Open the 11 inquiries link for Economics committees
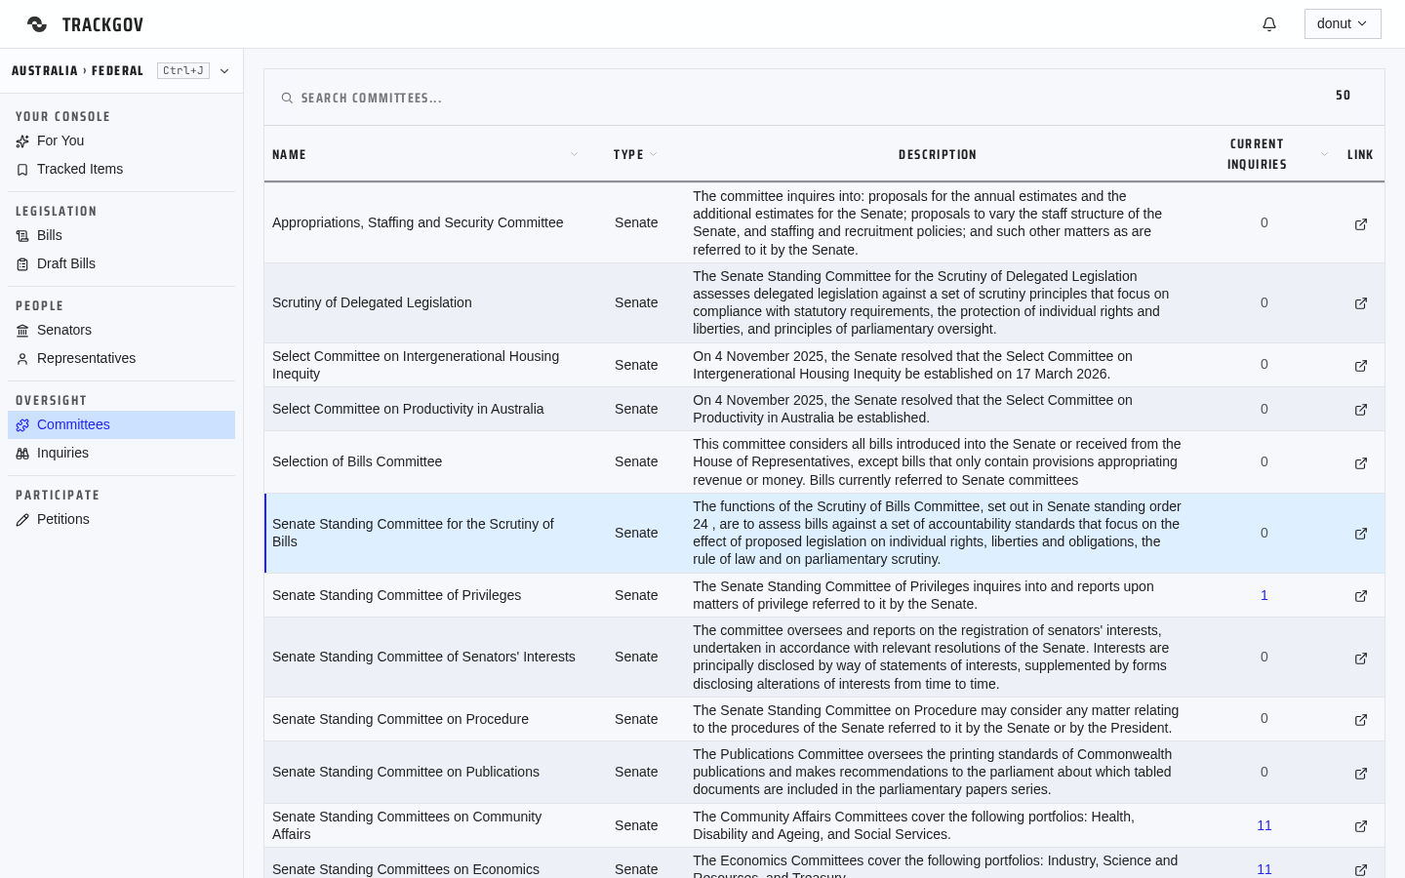This screenshot has height=878, width=1405. click(x=1264, y=869)
